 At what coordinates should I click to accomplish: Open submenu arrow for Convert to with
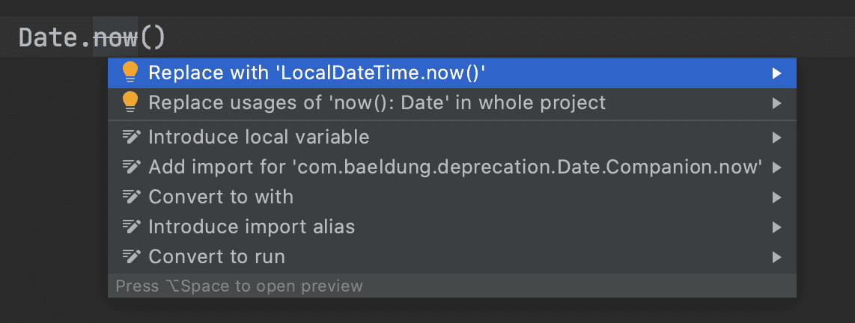[x=777, y=197]
